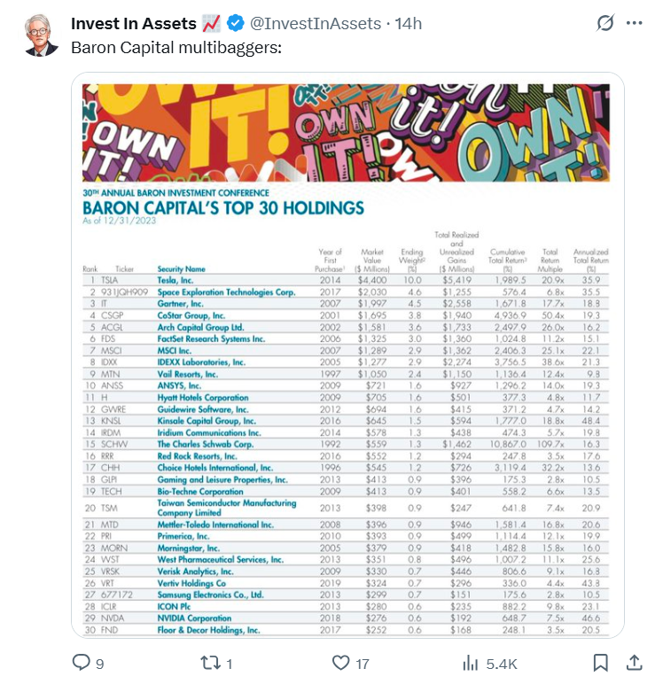Open the three-dot more options menu
The width and height of the screenshot is (663, 684).
point(634,23)
